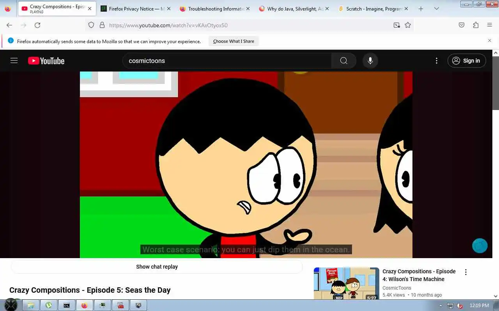Open the command prompt taskbar icon
The height and width of the screenshot is (311, 499).
[66, 305]
